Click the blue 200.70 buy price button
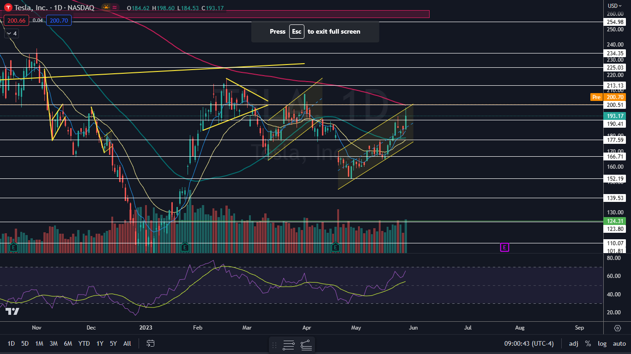 (59, 20)
